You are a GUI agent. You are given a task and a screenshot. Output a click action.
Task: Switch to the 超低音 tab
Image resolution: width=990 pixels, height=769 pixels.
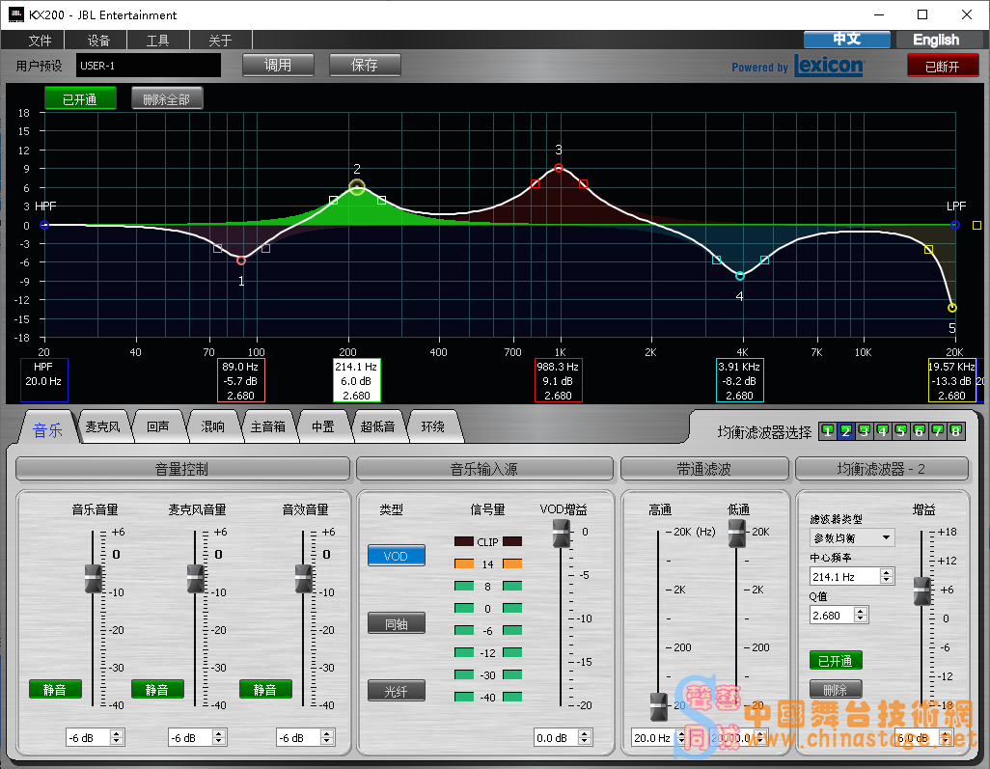coord(377,426)
